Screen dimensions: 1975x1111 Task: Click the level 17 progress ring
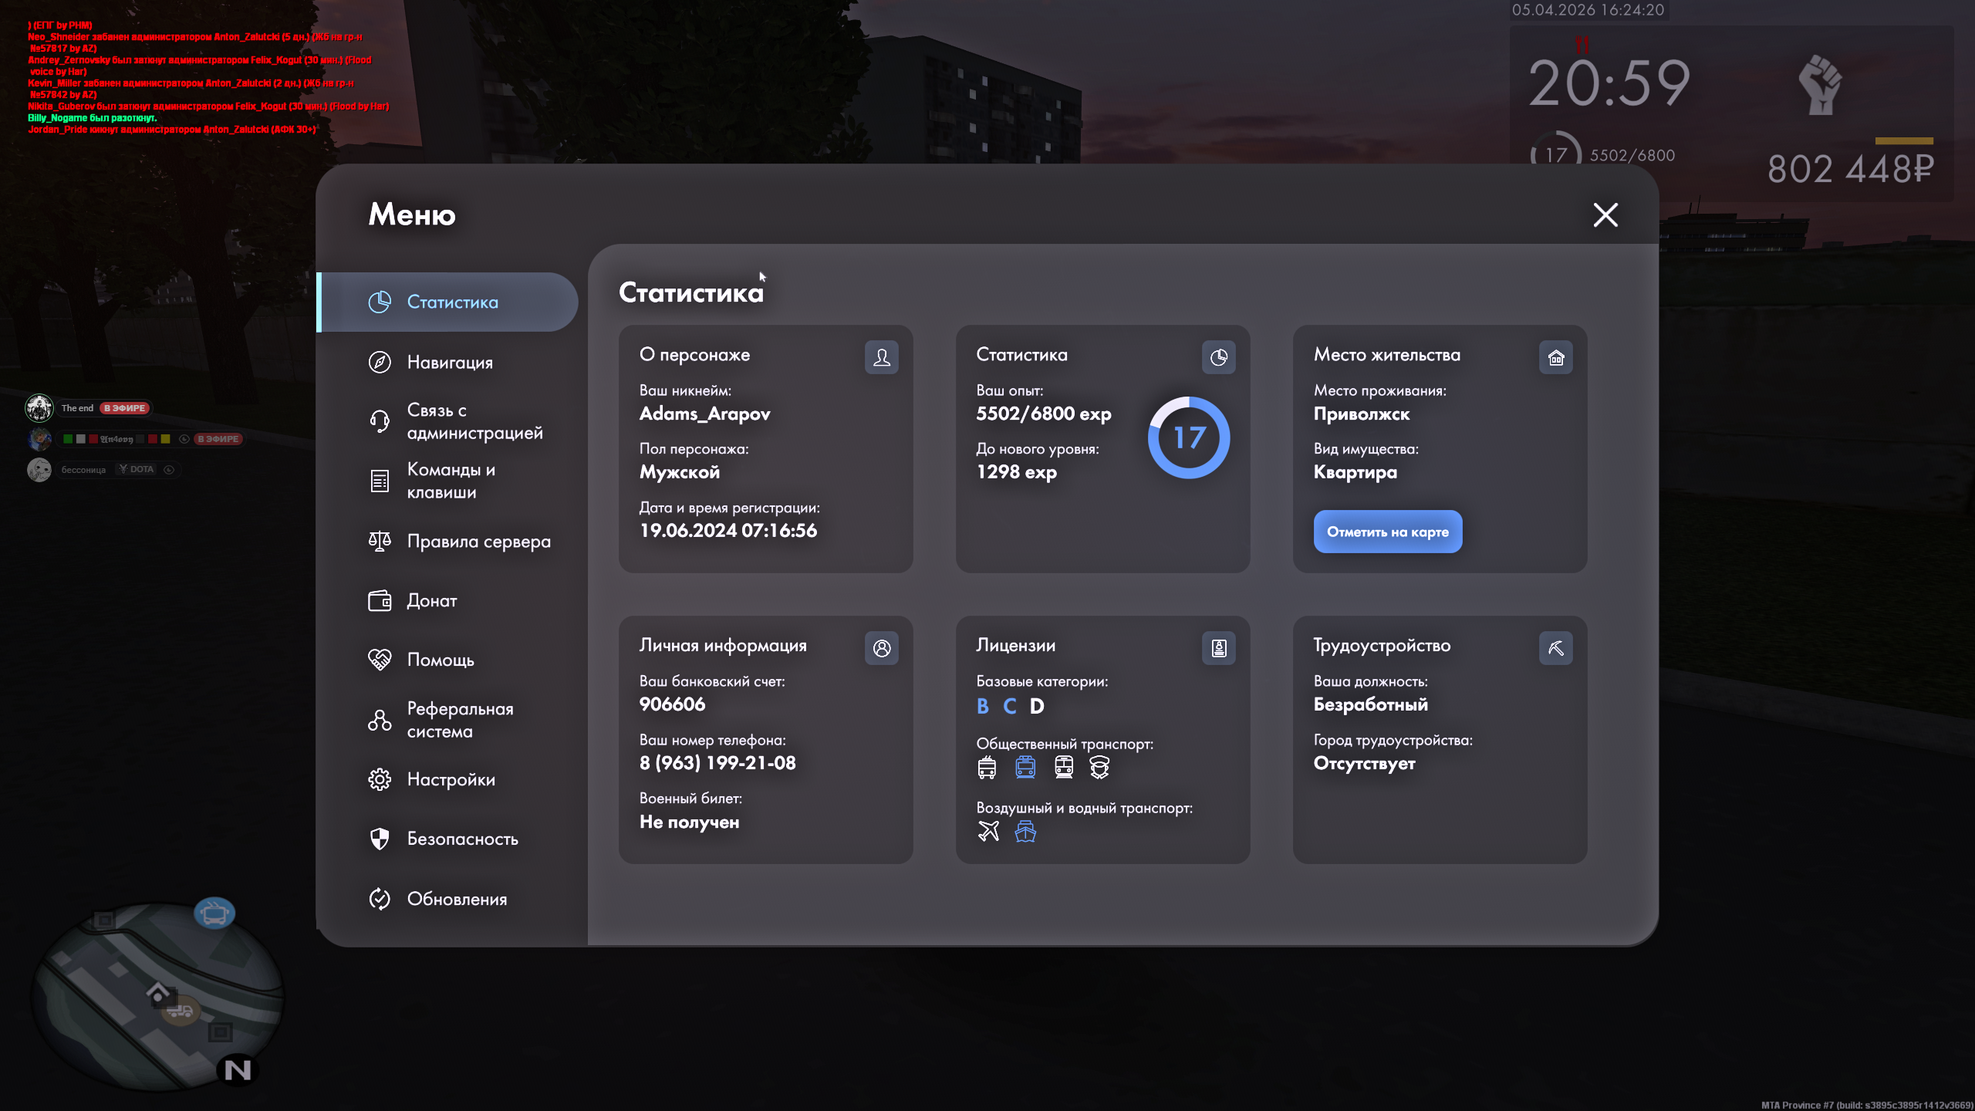1188,437
